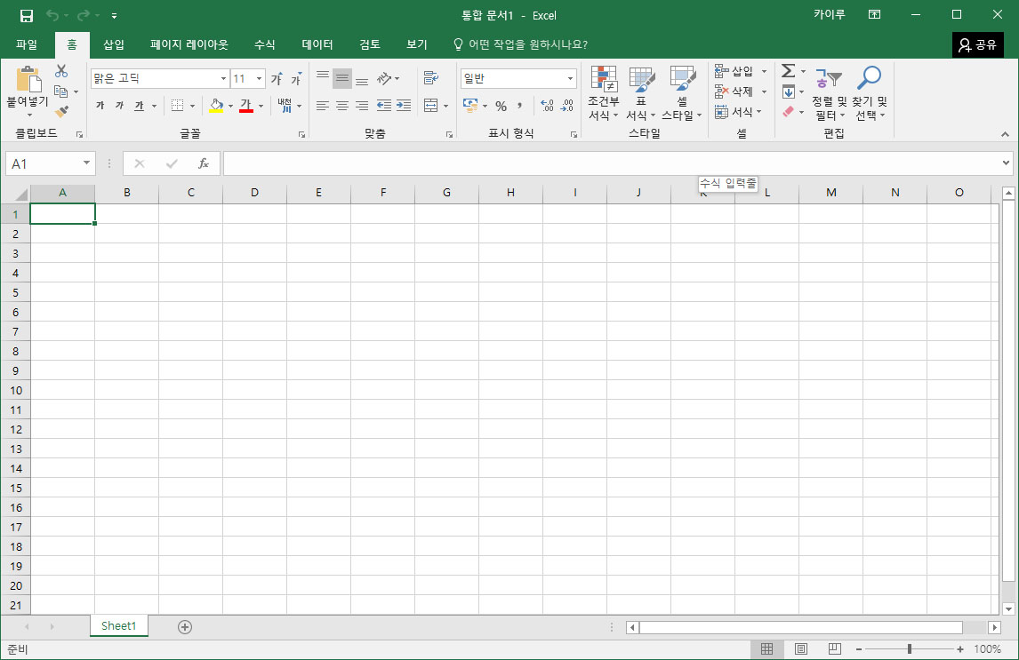Screen dimensions: 1019x660
Task: Add a new sheet with plus icon
Action: 185,626
